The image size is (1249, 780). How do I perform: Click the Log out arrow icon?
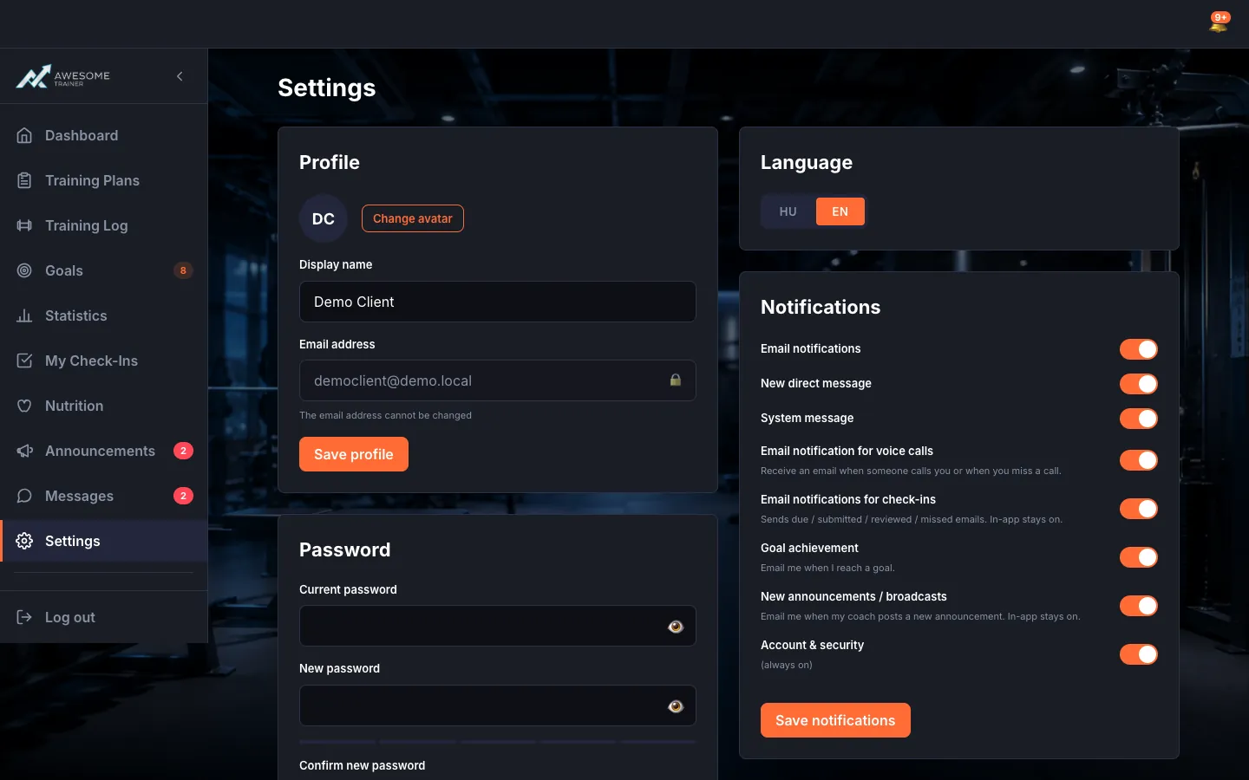[x=24, y=617]
